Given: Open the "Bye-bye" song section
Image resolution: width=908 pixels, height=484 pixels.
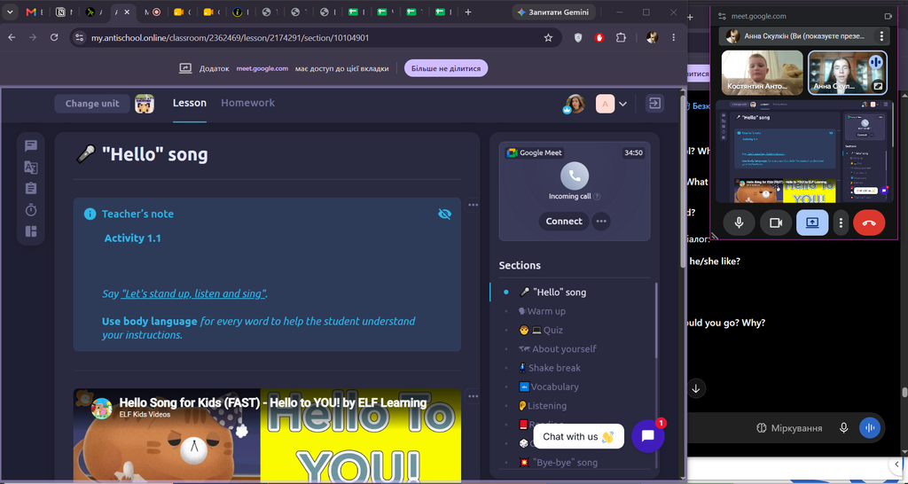Looking at the screenshot, I should pyautogui.click(x=559, y=463).
